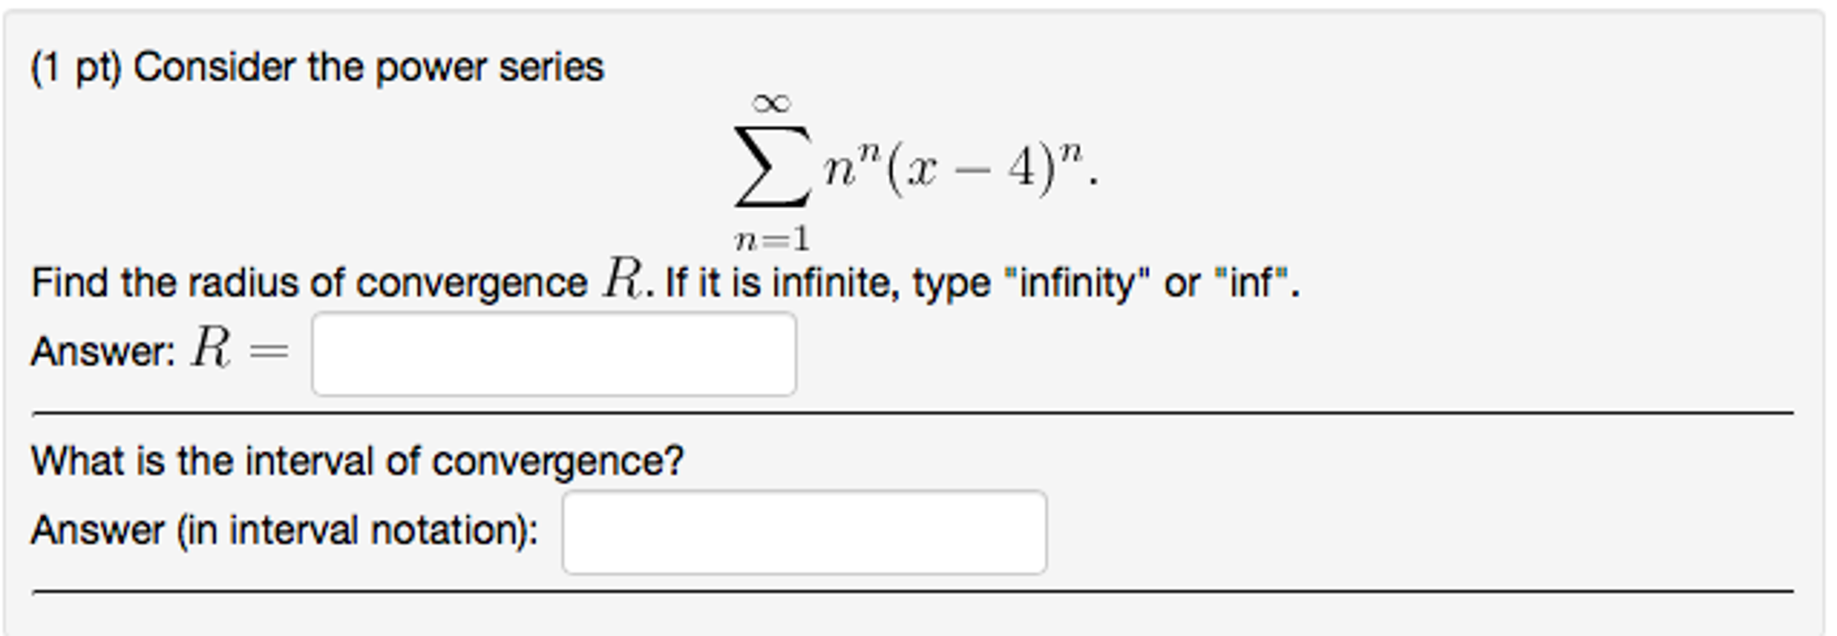Click the radius of convergence answer field
Screen dimensions: 1837x636
553,353
